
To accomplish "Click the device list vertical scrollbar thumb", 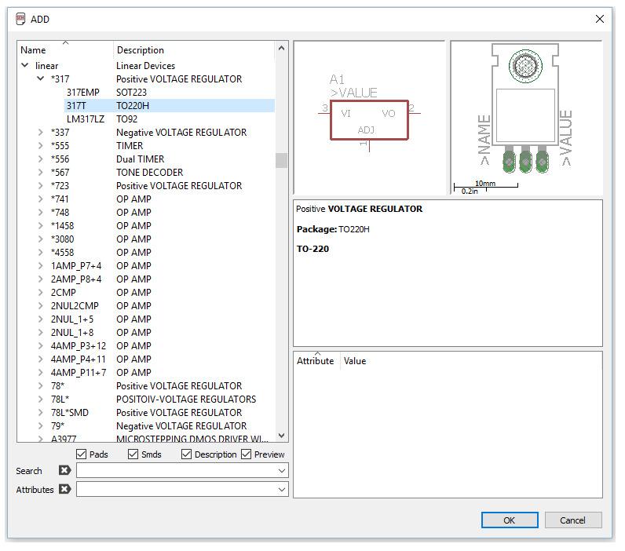I will [x=281, y=161].
